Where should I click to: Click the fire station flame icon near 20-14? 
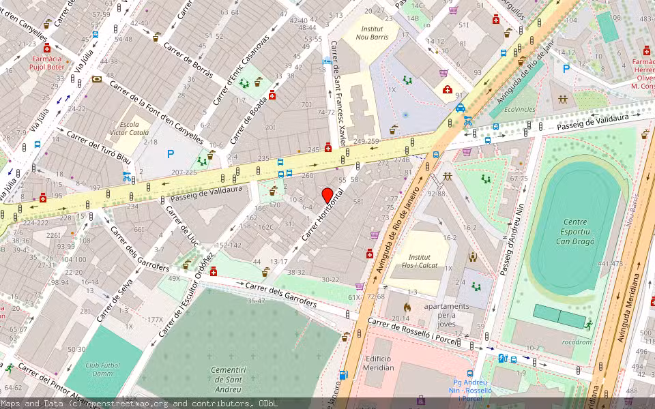407,307
